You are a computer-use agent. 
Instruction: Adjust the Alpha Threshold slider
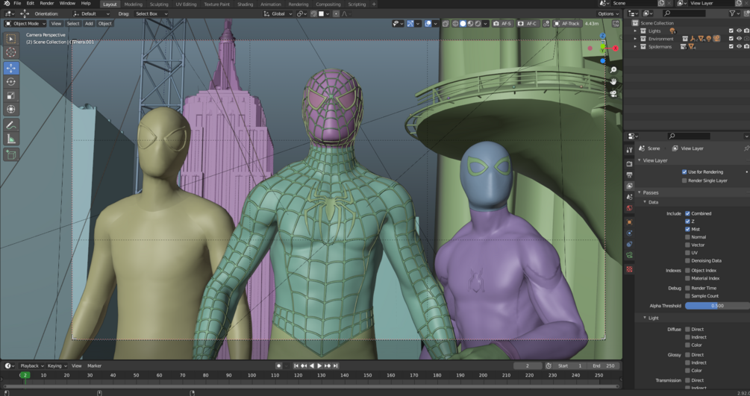pos(716,306)
